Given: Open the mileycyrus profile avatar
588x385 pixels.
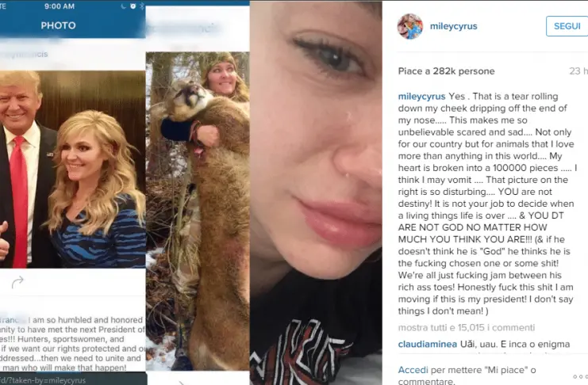Looking at the screenshot, I should coord(410,26).
